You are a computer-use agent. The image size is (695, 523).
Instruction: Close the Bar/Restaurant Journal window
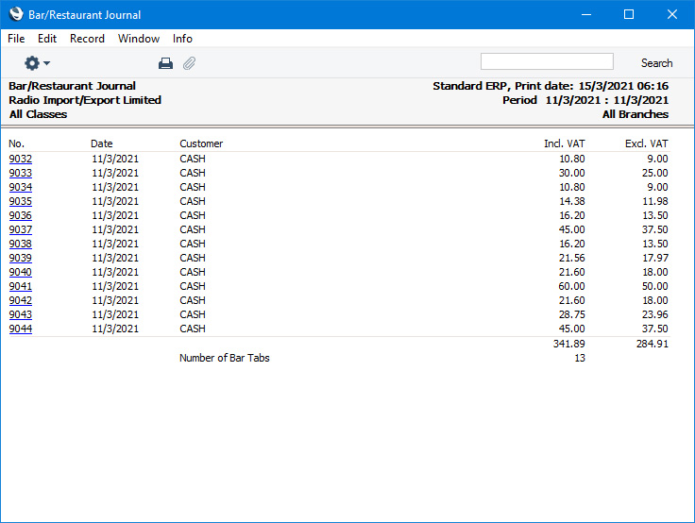672,14
